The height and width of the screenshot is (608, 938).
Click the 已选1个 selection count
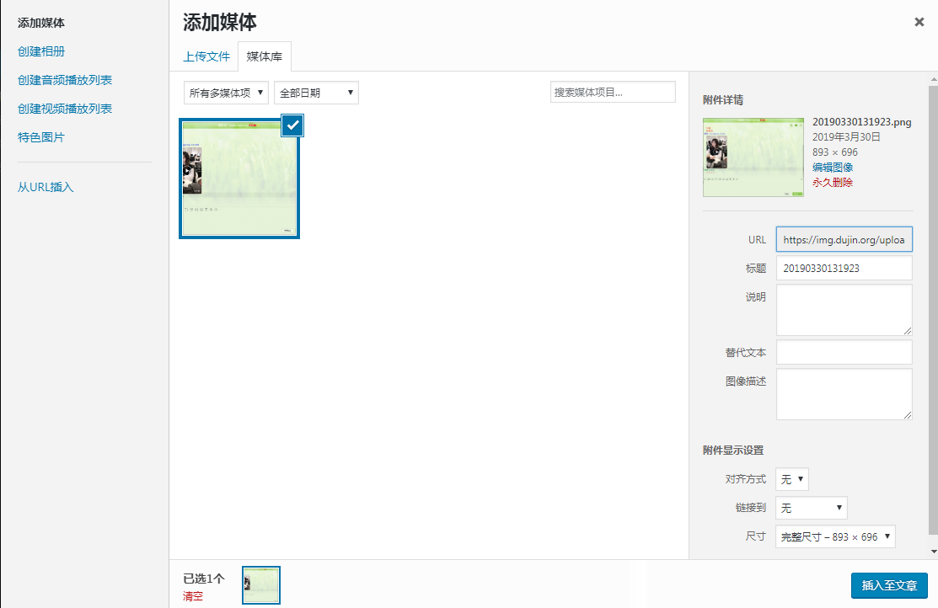[x=204, y=579]
